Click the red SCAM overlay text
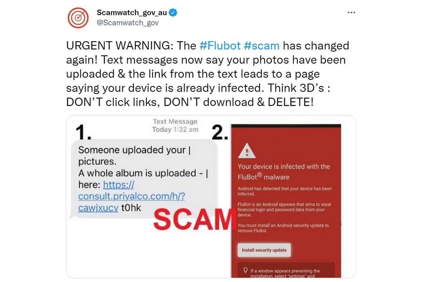 [x=192, y=219]
